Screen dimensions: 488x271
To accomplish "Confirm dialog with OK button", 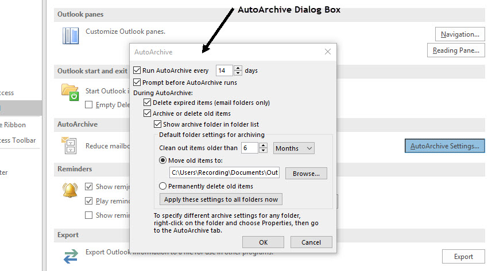I will click(x=264, y=242).
